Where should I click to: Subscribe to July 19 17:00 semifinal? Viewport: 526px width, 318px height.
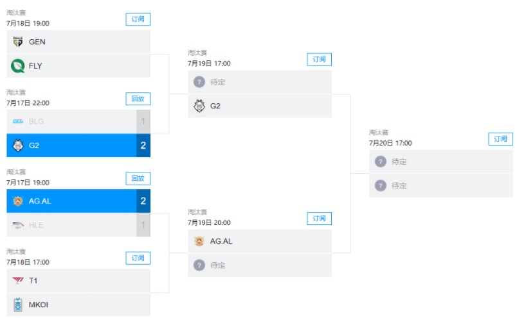pos(320,59)
